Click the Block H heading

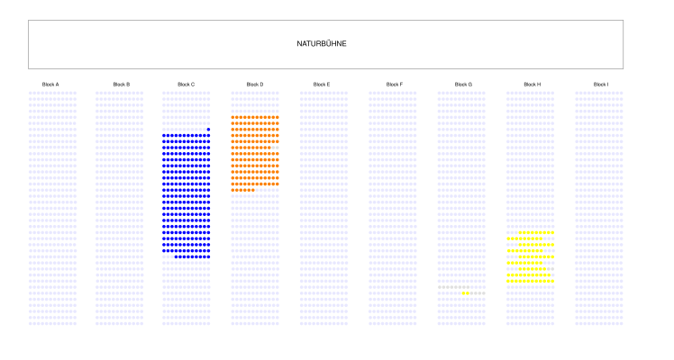[533, 85]
